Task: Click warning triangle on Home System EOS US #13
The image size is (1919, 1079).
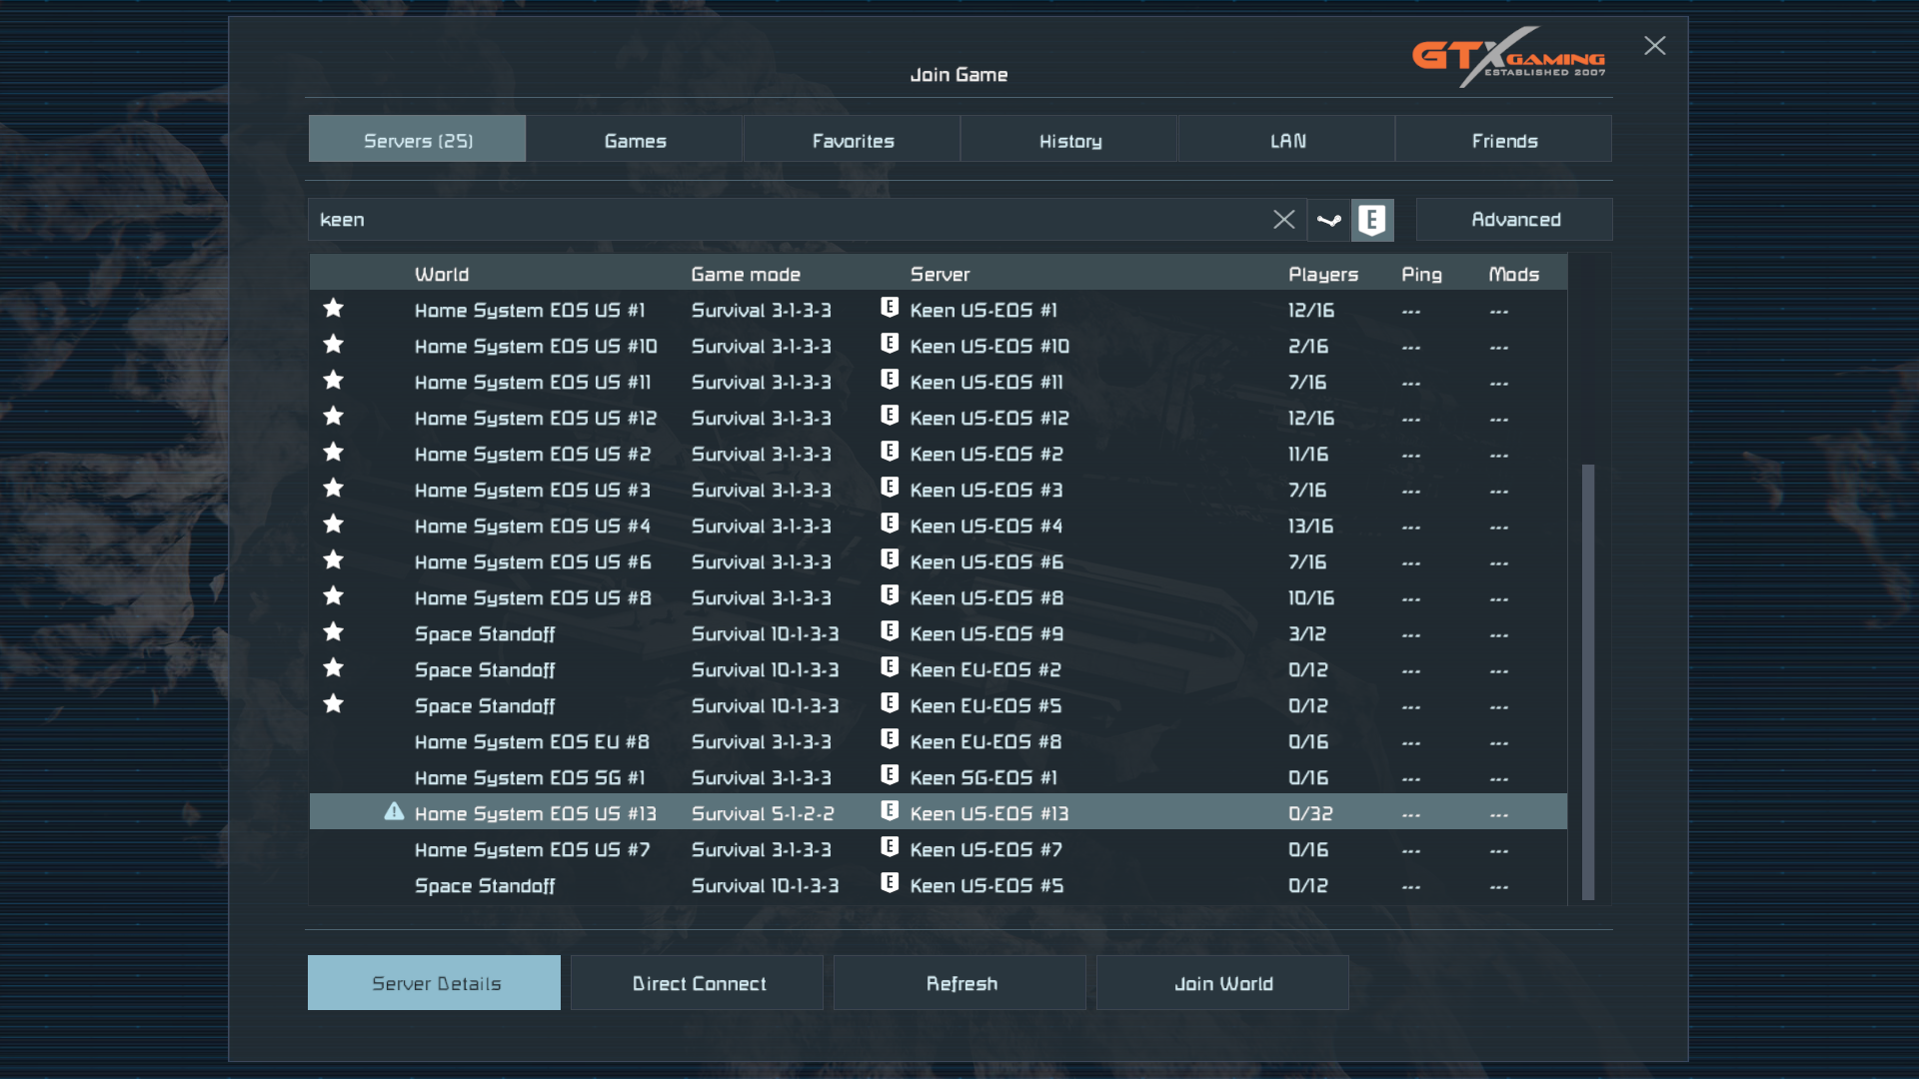Action: pyautogui.click(x=394, y=811)
